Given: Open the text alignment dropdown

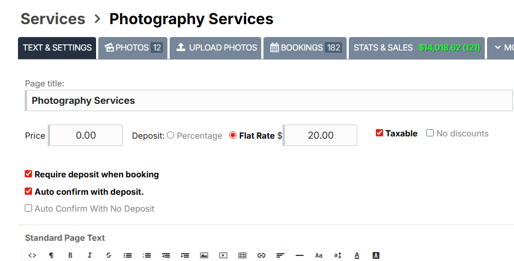Looking at the screenshot, I should coord(280,255).
